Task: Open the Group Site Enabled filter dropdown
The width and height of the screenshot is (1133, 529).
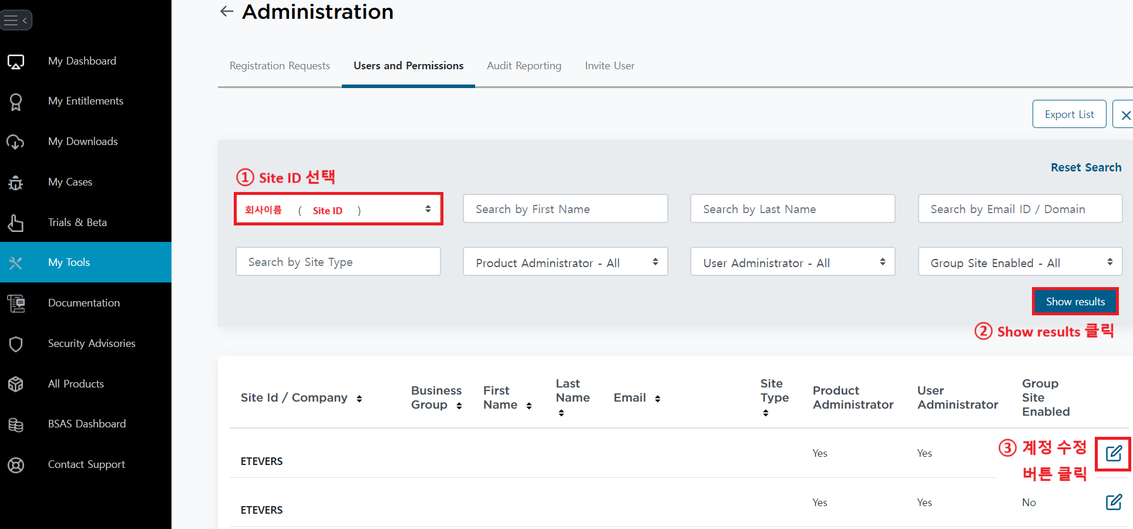Action: (x=1020, y=262)
